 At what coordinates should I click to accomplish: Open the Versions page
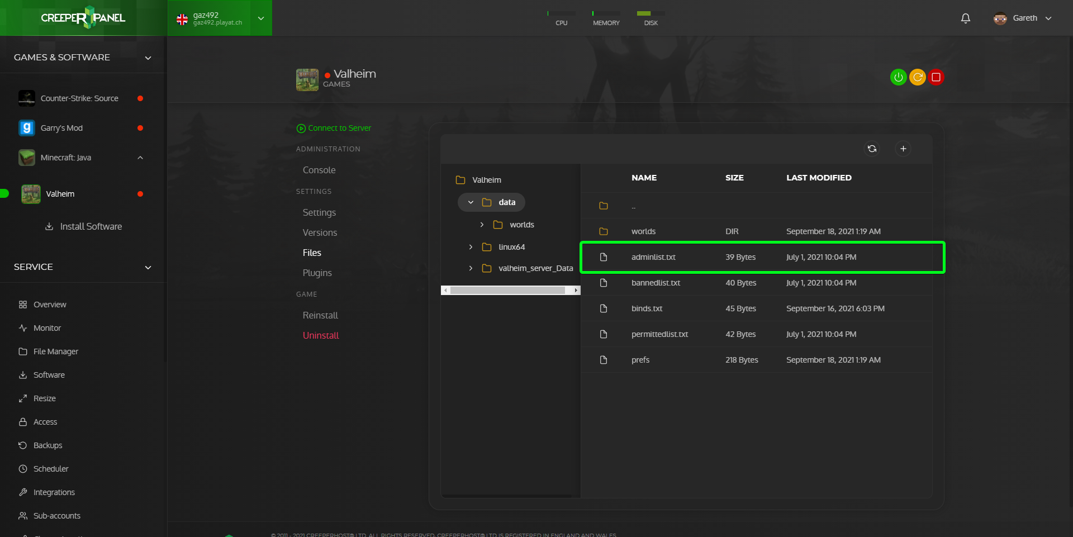[320, 232]
